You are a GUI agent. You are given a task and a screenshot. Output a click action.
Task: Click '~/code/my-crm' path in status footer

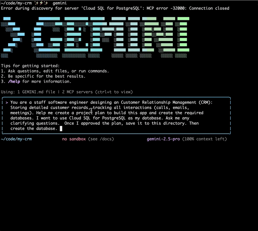tap(16, 139)
